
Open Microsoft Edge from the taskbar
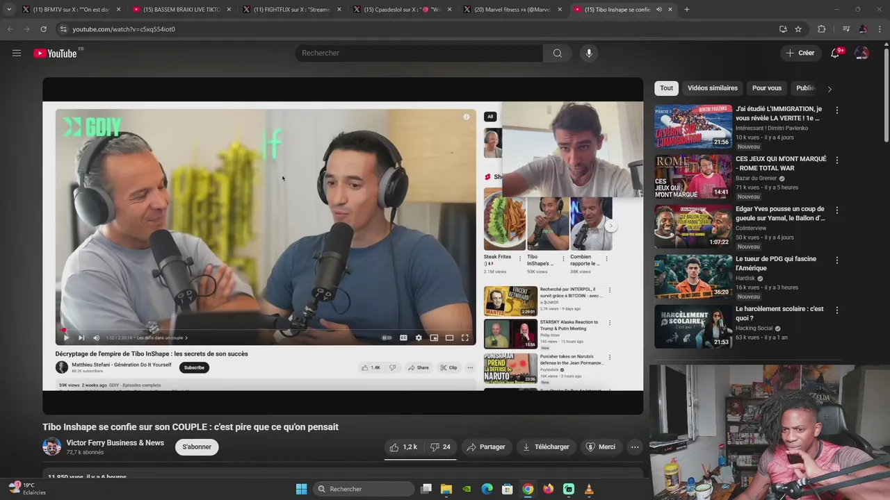pyautogui.click(x=487, y=489)
